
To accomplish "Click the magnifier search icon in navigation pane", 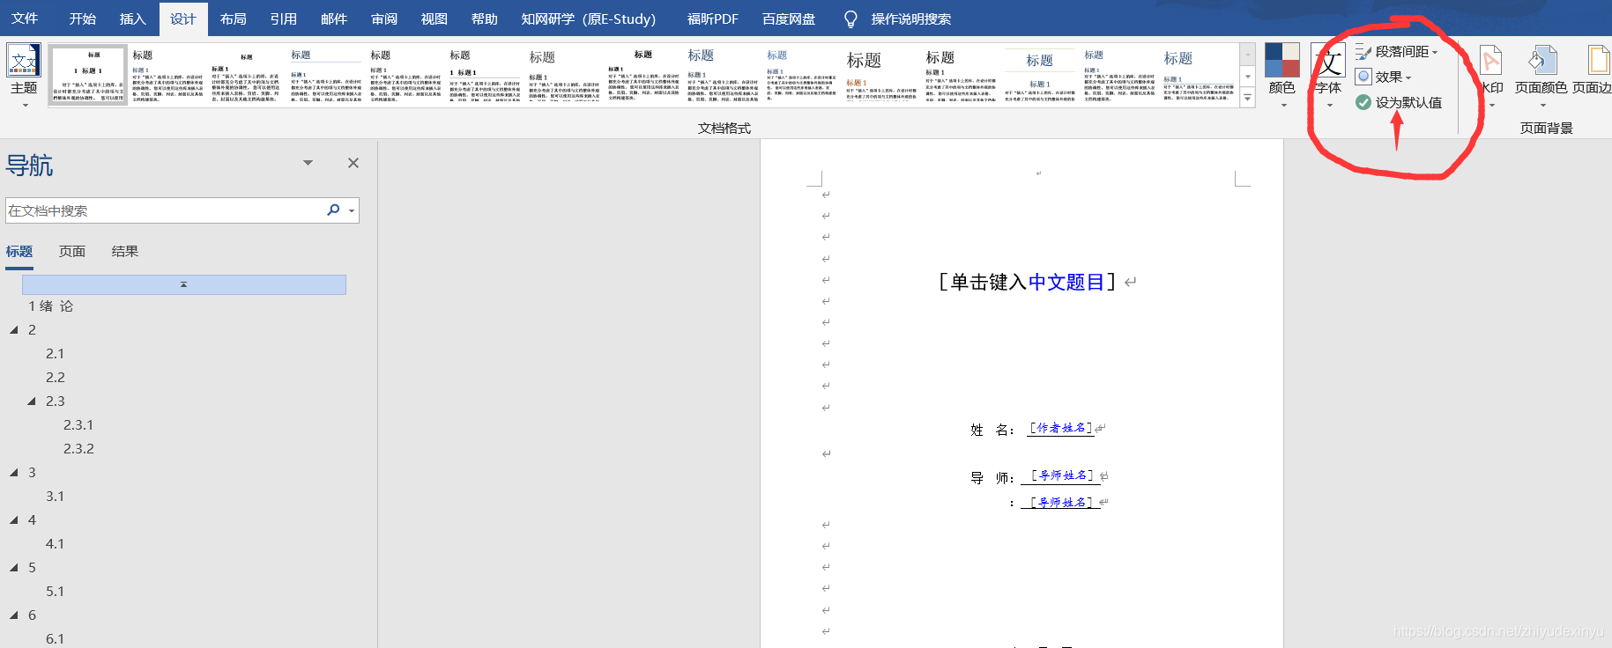I will point(333,210).
